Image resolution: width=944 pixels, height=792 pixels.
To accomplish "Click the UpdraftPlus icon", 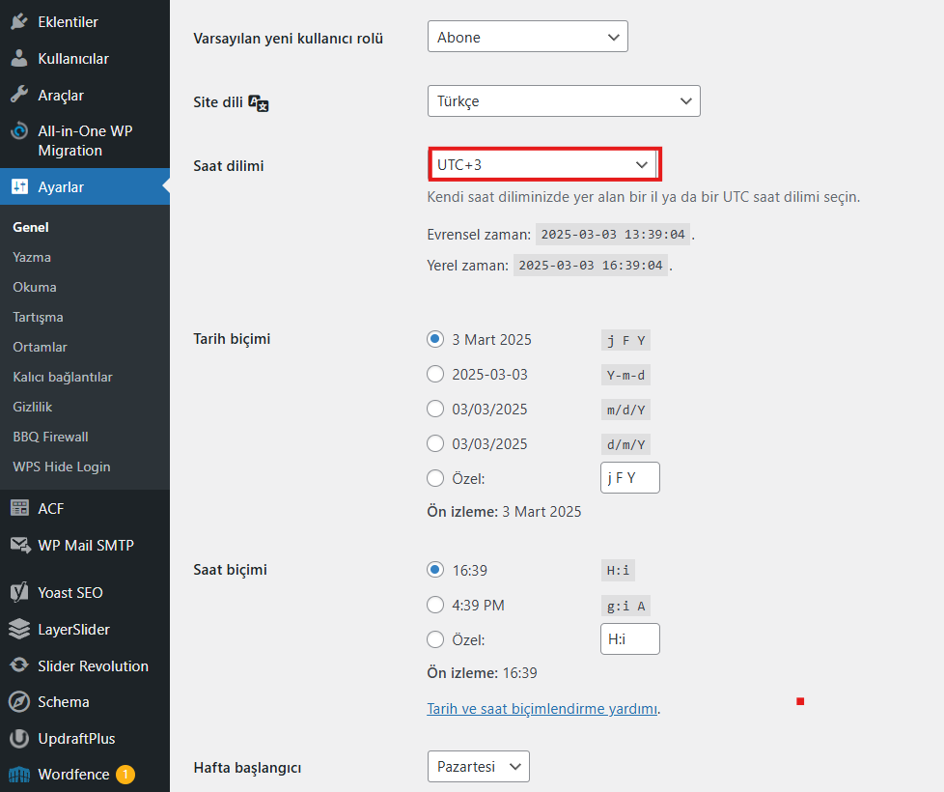I will click(19, 739).
